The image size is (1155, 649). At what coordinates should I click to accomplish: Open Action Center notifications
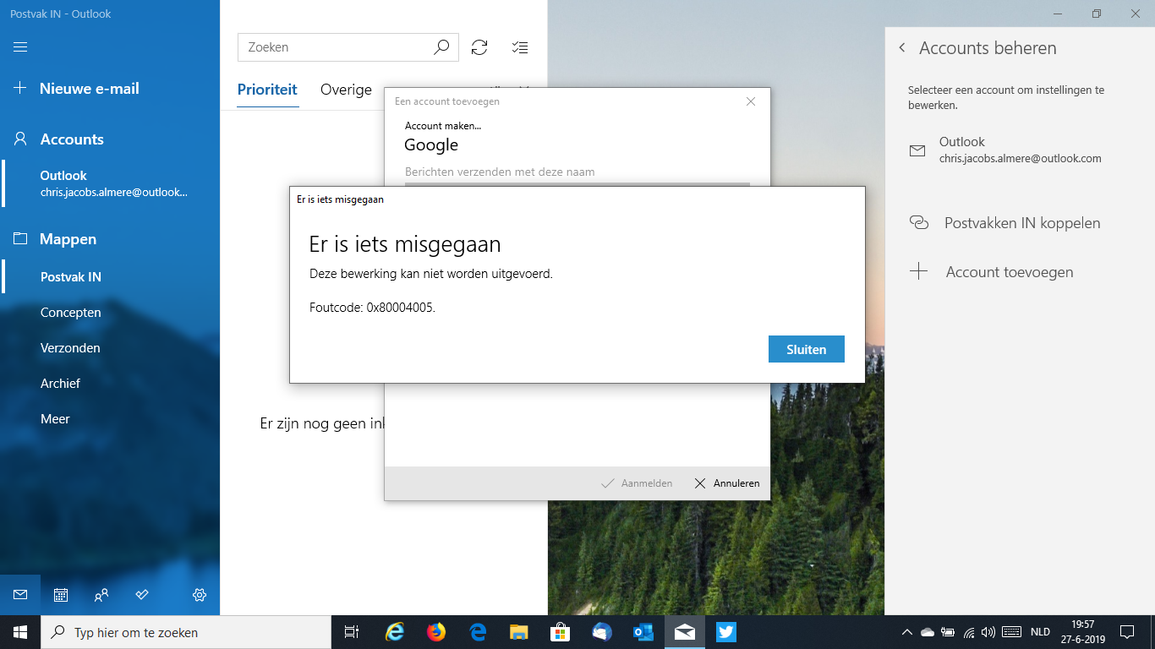click(x=1127, y=632)
